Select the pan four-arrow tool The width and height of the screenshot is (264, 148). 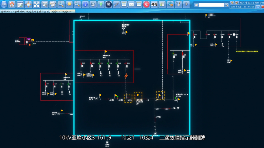[28, 4]
